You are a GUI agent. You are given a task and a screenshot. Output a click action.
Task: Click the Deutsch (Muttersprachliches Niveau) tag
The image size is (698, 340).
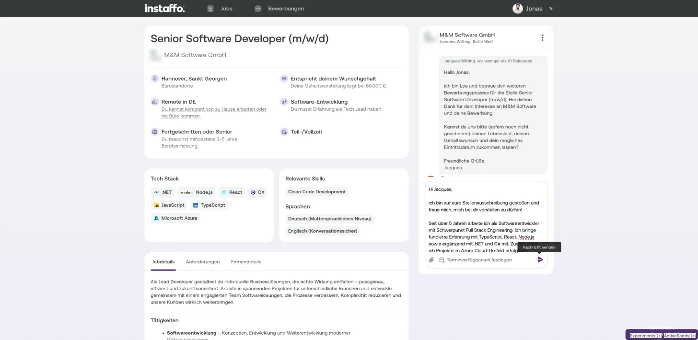[330, 219]
